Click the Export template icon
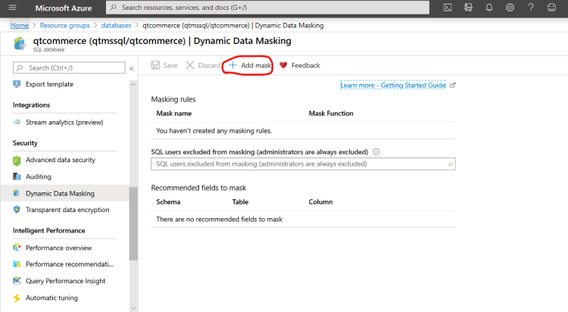 point(17,84)
